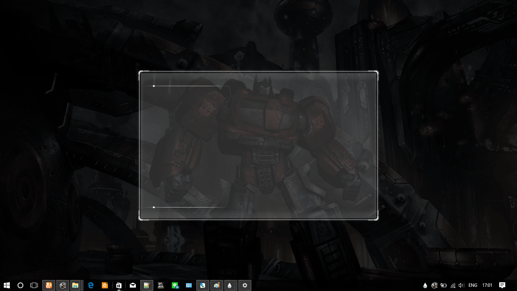The height and width of the screenshot is (291, 517).
Task: Open the blue feather app in taskbar
Action: coord(203,285)
